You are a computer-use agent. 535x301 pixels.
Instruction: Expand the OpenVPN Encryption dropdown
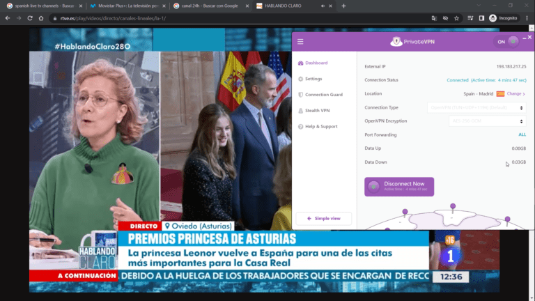tap(476, 121)
